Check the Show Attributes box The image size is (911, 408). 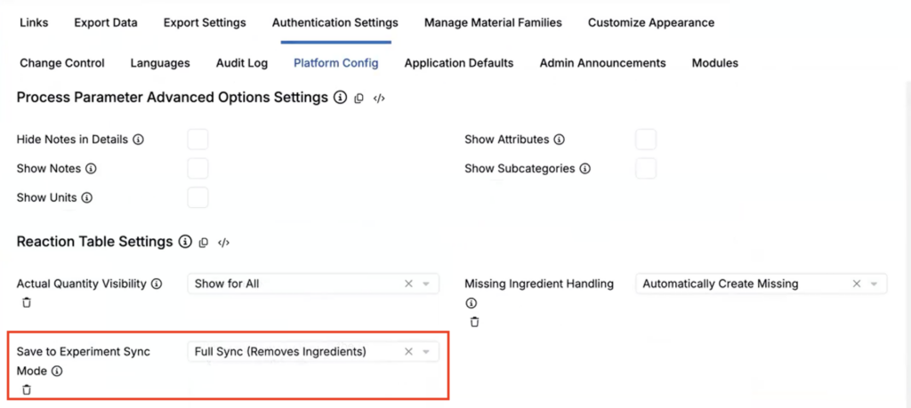[646, 140]
